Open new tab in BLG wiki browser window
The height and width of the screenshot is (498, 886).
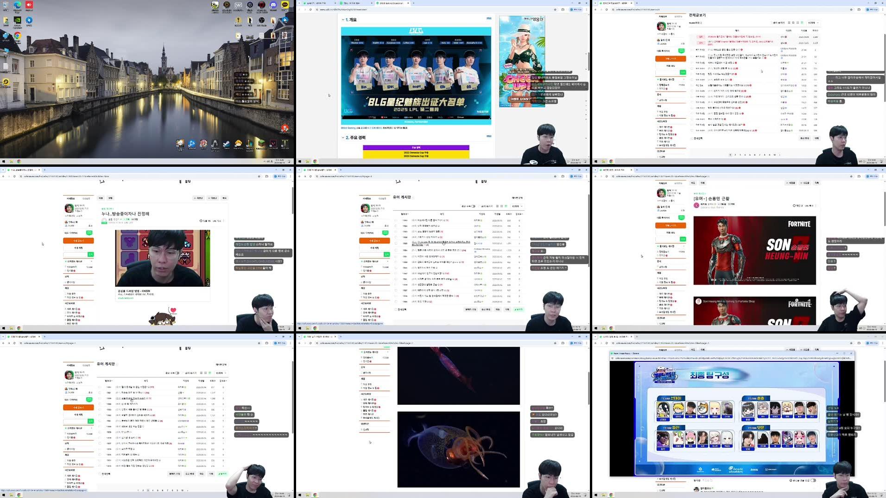click(413, 3)
